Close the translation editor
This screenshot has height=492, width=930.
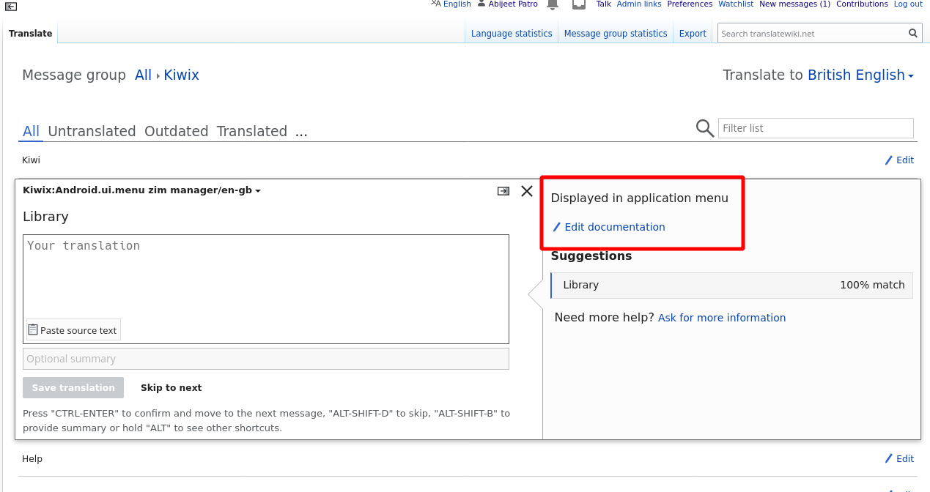(527, 191)
